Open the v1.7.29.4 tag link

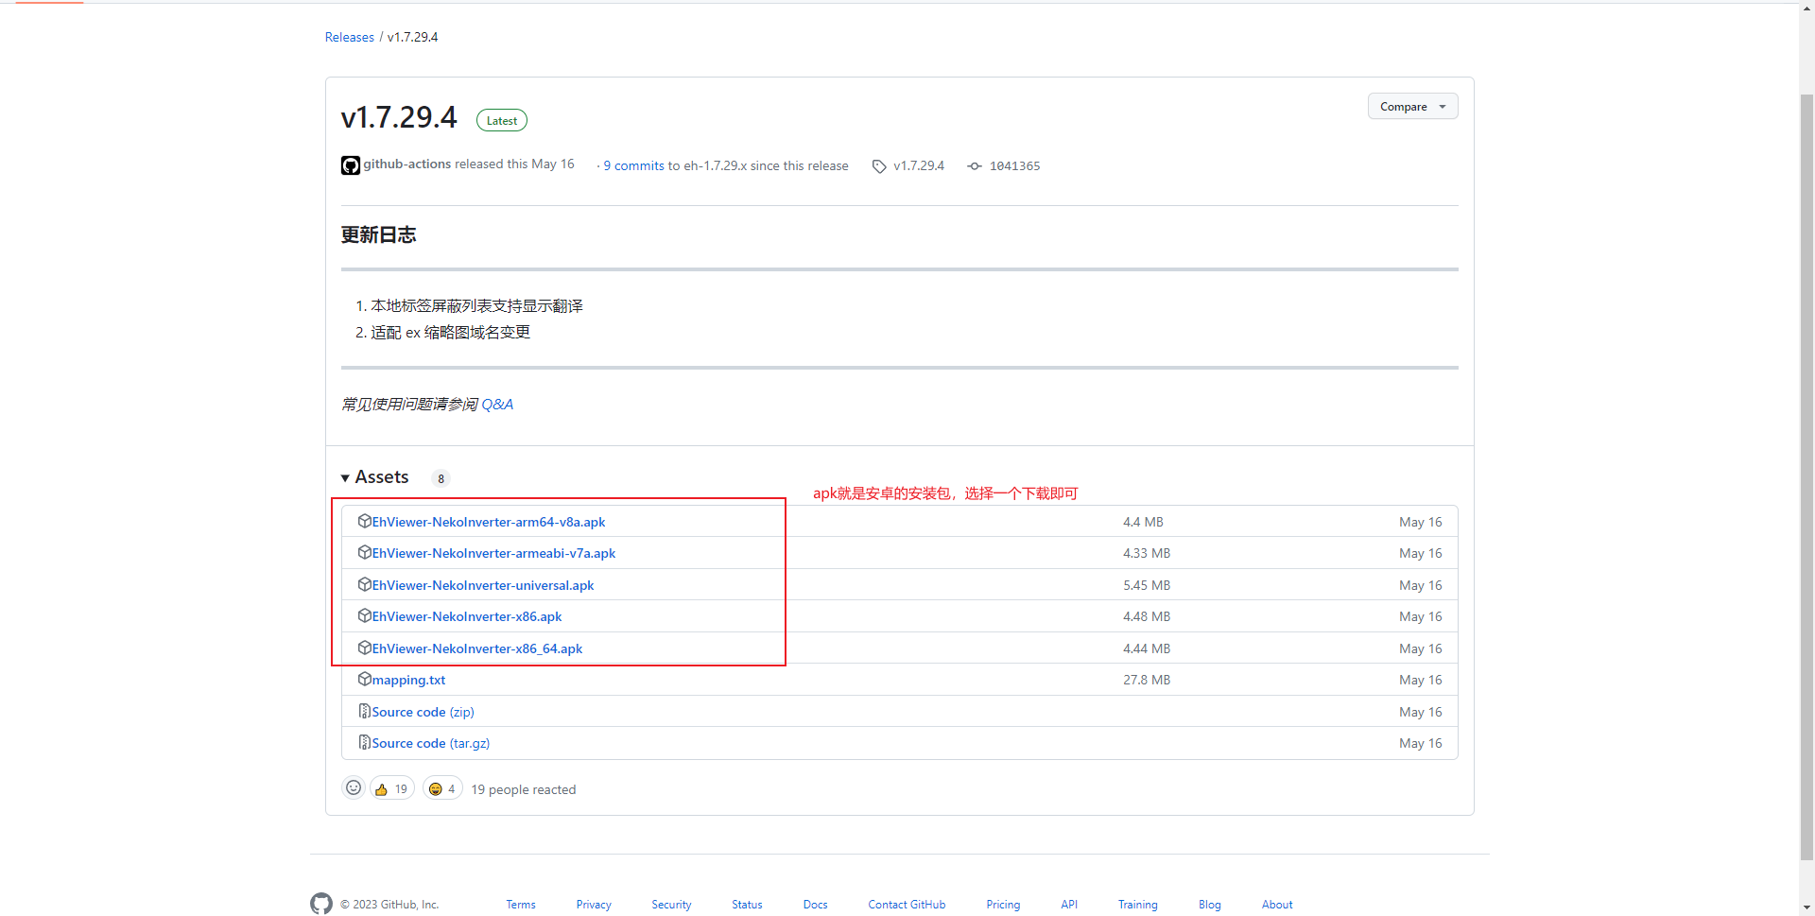919,166
